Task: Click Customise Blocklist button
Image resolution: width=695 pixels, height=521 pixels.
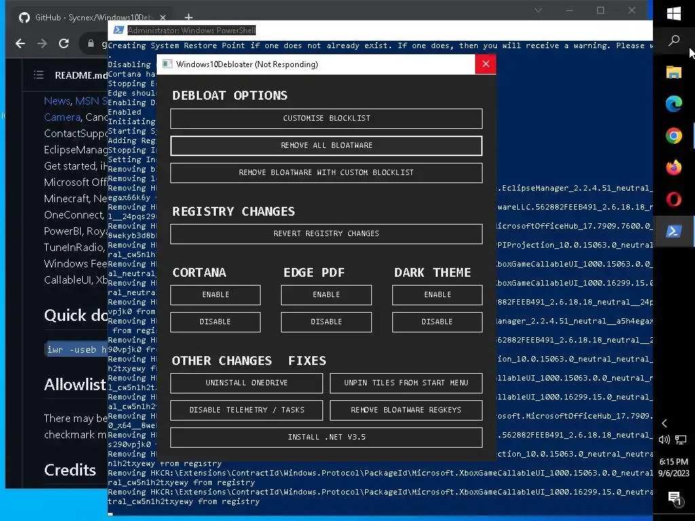Action: click(326, 118)
